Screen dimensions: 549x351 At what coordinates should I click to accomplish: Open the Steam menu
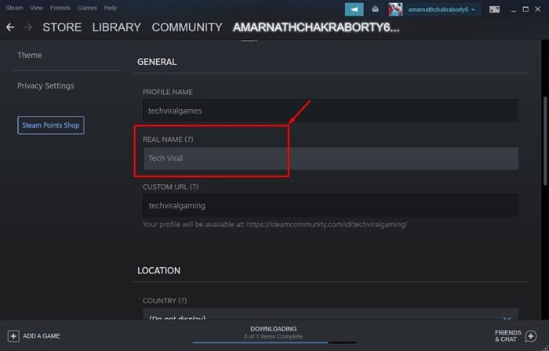[14, 8]
